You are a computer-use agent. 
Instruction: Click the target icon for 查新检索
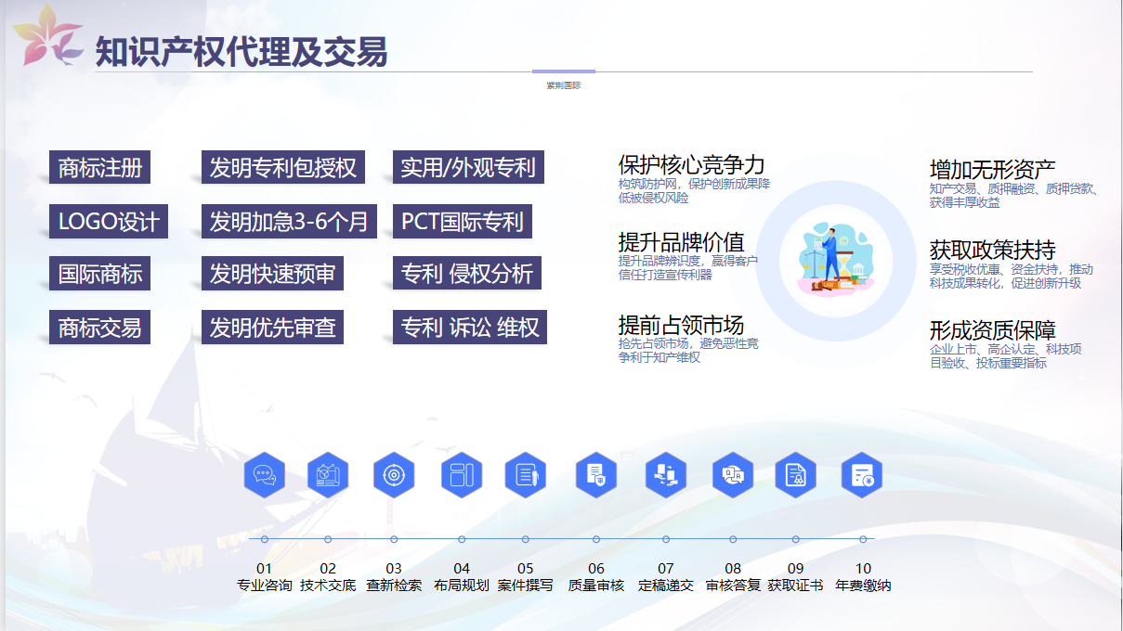click(x=394, y=475)
